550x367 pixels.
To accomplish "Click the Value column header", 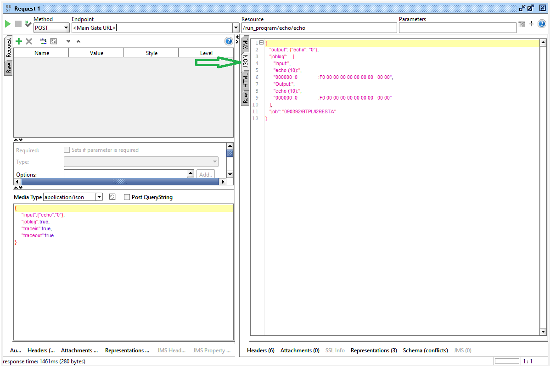I will [x=96, y=53].
